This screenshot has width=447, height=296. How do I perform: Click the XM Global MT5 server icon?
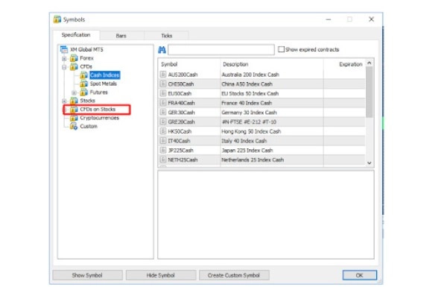(x=64, y=49)
